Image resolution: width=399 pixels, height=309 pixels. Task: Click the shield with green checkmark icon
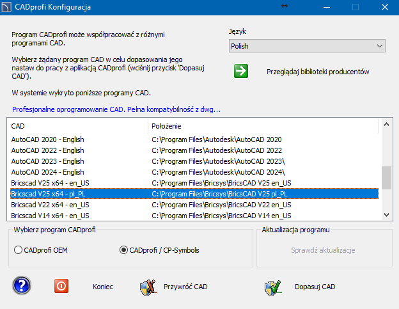pyautogui.click(x=273, y=288)
